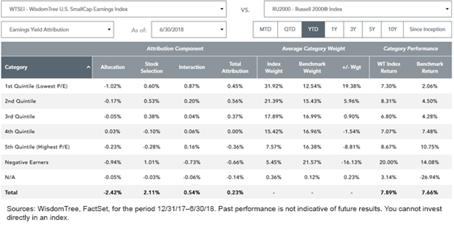Click the Index Weight column header
The height and width of the screenshot is (227, 454).
coord(274,67)
